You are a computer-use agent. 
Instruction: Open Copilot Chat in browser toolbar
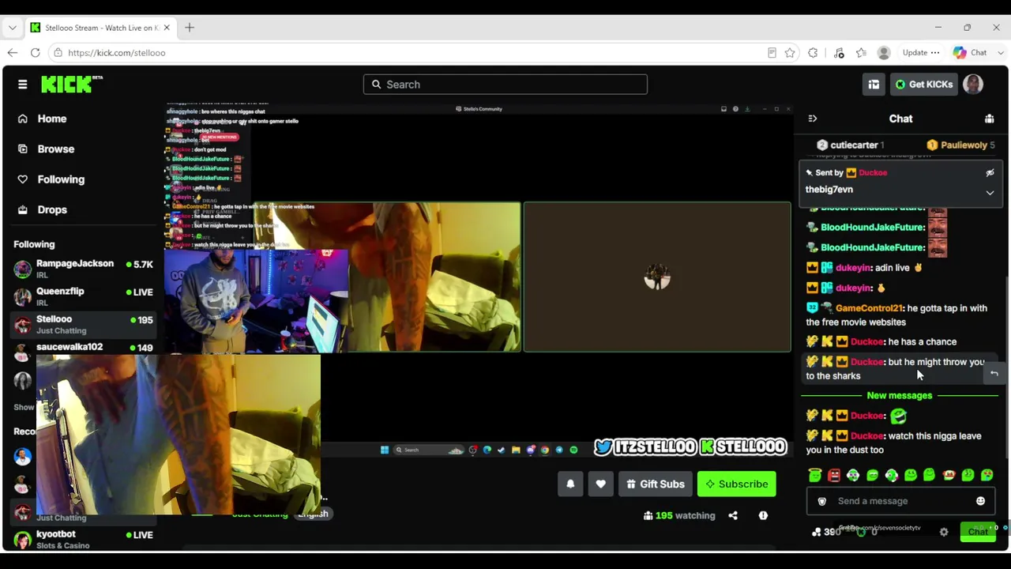point(968,53)
